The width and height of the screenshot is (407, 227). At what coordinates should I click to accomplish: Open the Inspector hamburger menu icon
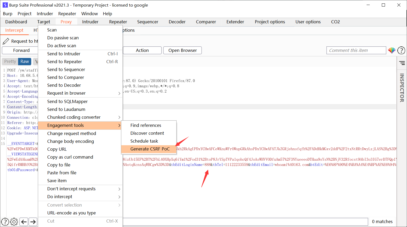click(x=402, y=63)
